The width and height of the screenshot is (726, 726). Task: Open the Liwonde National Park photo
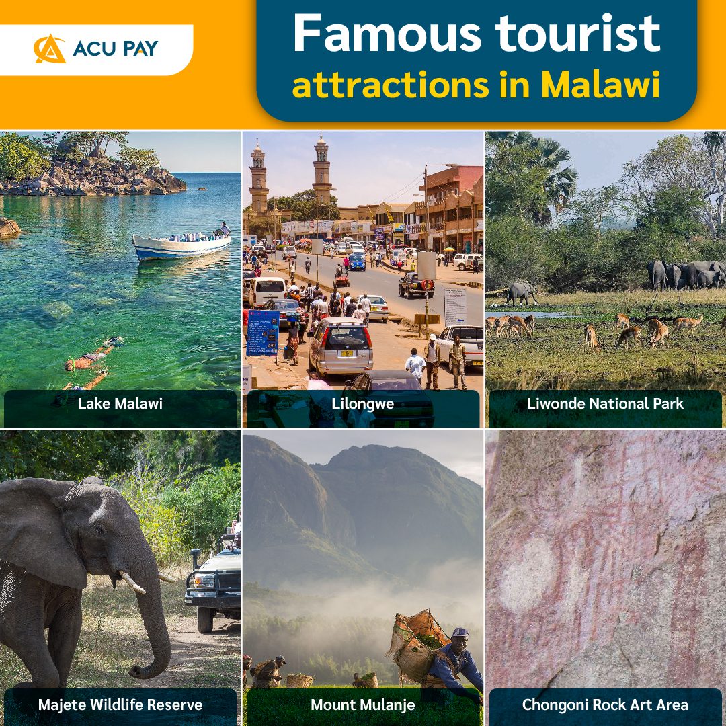click(606, 279)
